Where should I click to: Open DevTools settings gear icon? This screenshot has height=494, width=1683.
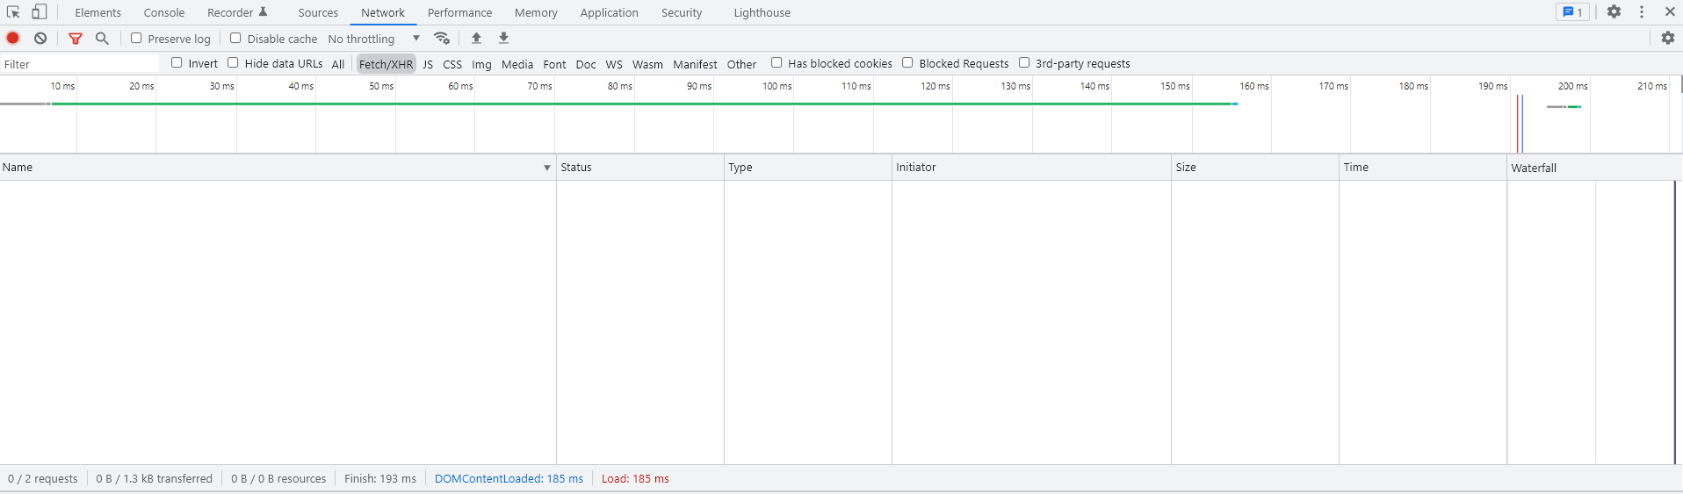tap(1614, 11)
